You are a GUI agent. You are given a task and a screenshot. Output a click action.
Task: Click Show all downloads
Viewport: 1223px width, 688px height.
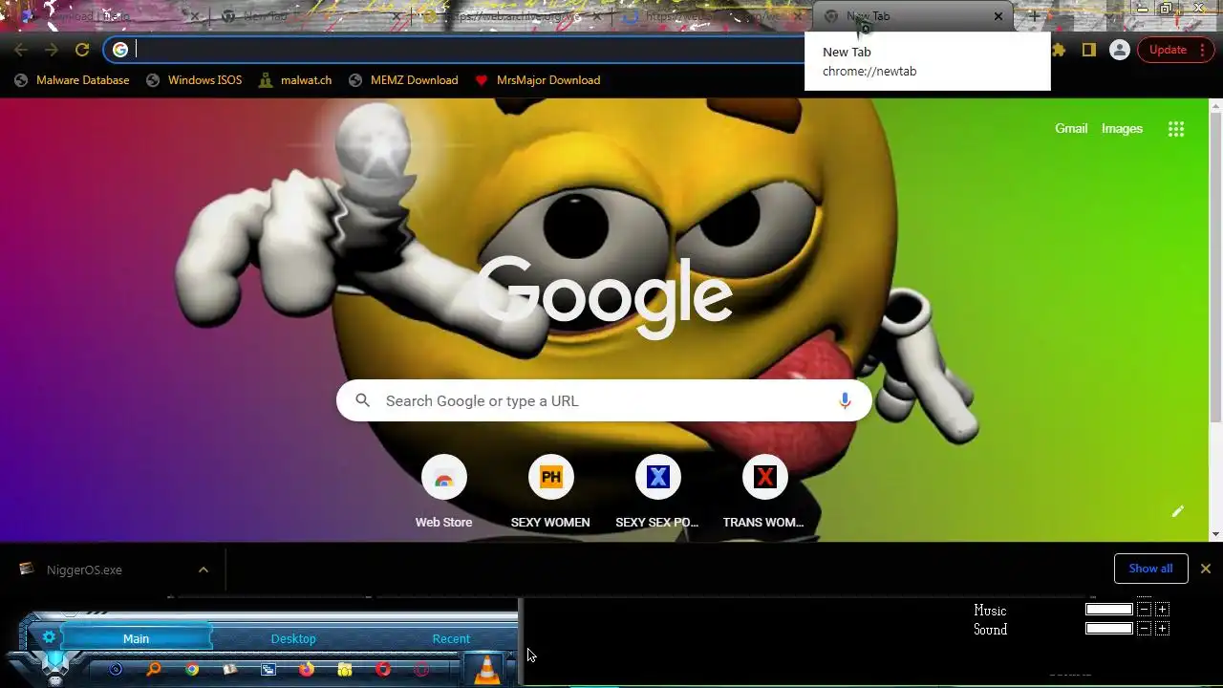tap(1150, 569)
